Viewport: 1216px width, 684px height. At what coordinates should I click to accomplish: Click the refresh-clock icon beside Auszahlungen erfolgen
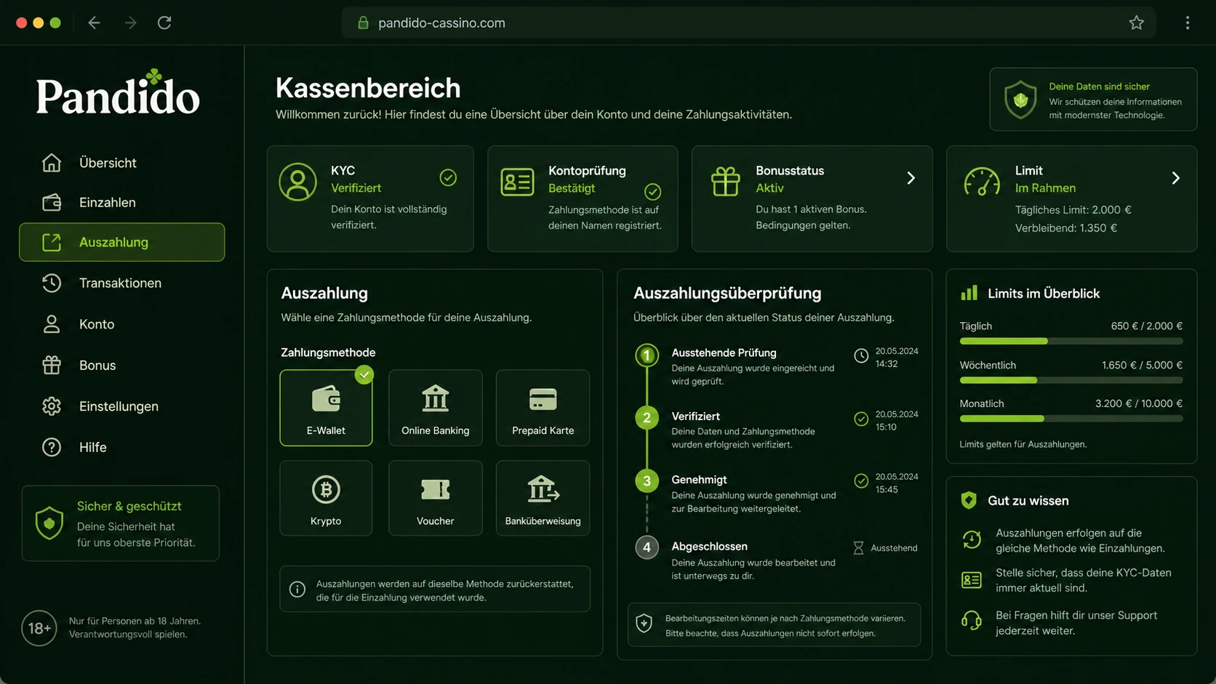coord(972,539)
